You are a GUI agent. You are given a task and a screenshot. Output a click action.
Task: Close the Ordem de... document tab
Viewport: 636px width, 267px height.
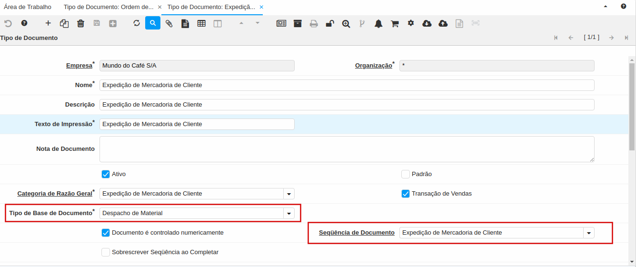click(x=159, y=7)
